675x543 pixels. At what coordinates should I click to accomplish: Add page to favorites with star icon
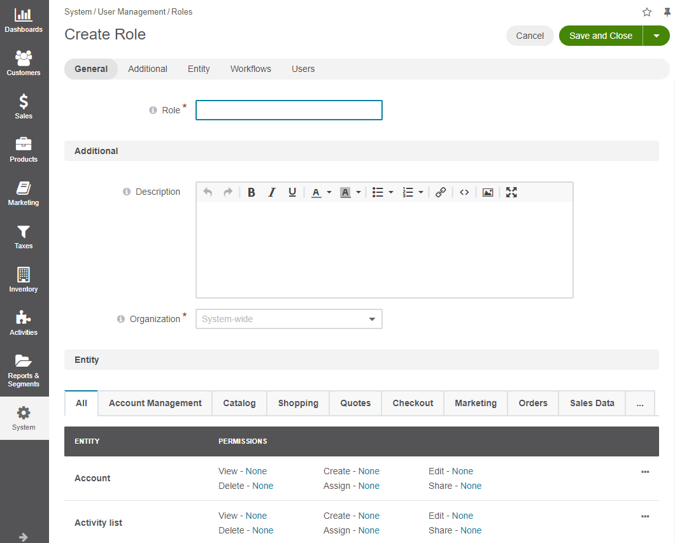tap(646, 12)
